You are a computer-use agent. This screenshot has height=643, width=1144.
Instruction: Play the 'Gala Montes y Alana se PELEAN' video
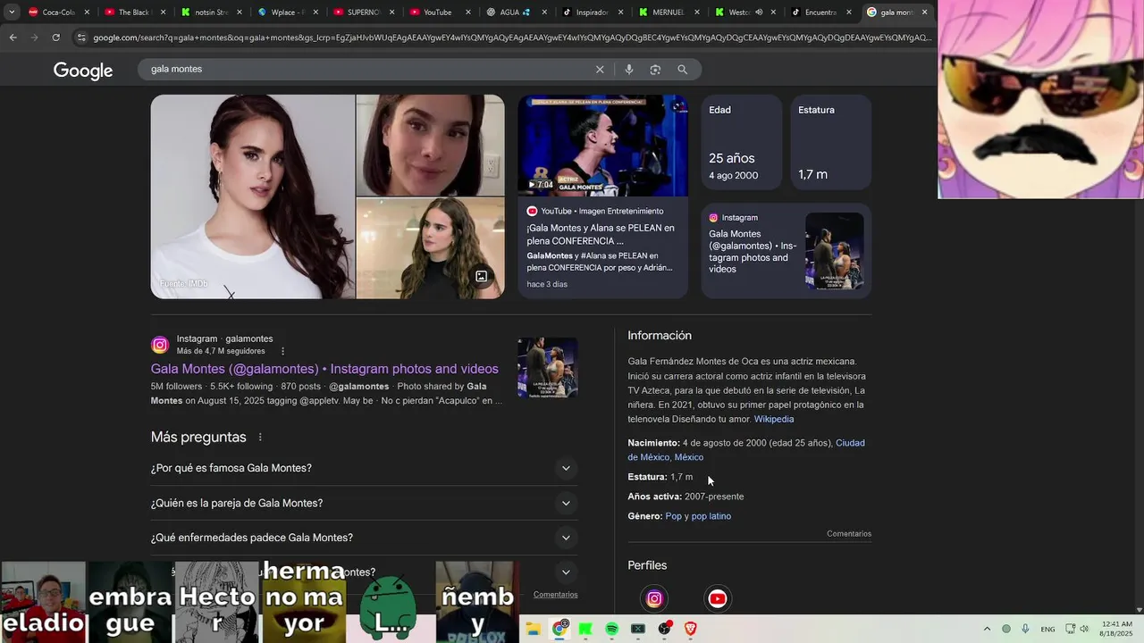click(603, 146)
